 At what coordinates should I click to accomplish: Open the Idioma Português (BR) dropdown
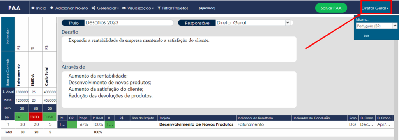point(377,26)
